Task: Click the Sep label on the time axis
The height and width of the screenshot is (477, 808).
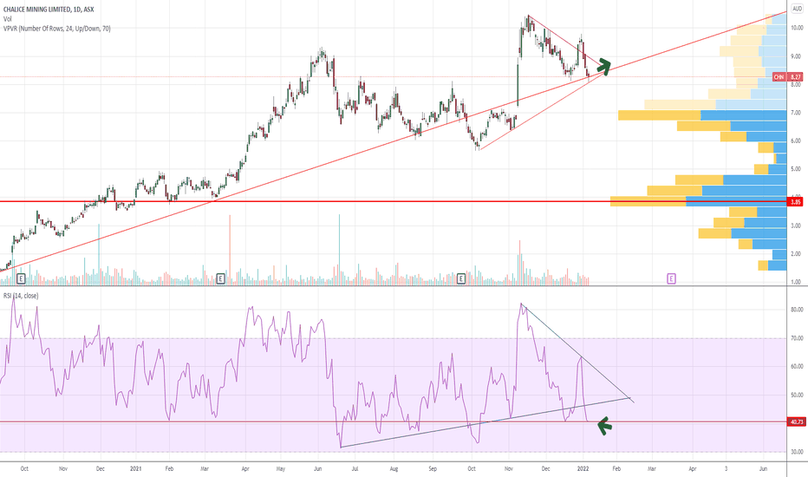Action: (433, 468)
